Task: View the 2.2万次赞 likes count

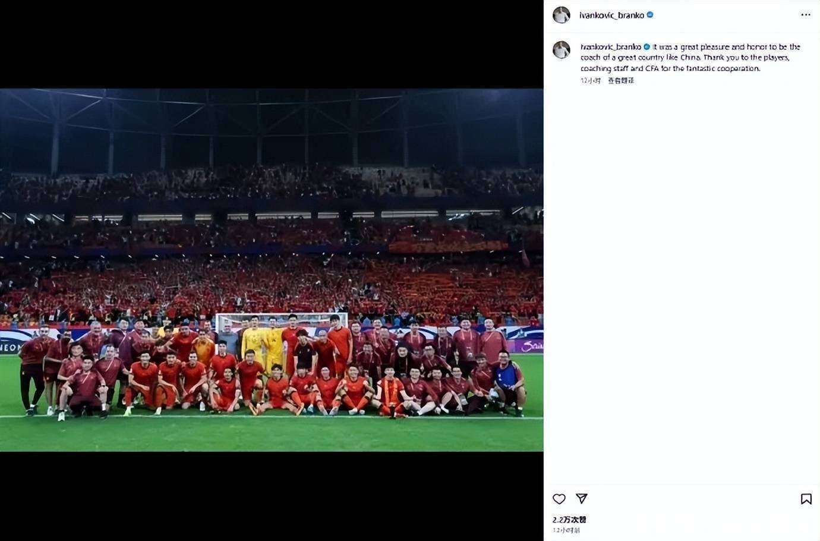Action: (569, 520)
